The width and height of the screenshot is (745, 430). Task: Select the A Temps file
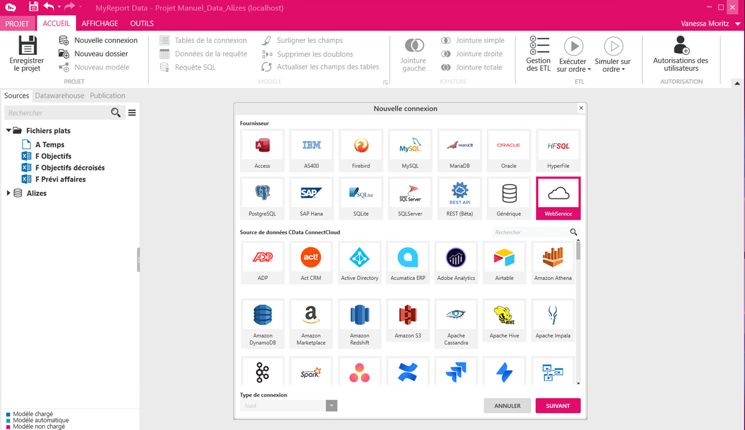[x=43, y=145]
